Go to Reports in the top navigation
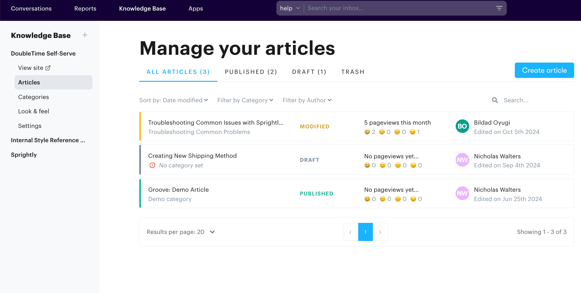The width and height of the screenshot is (581, 293). (85, 8)
